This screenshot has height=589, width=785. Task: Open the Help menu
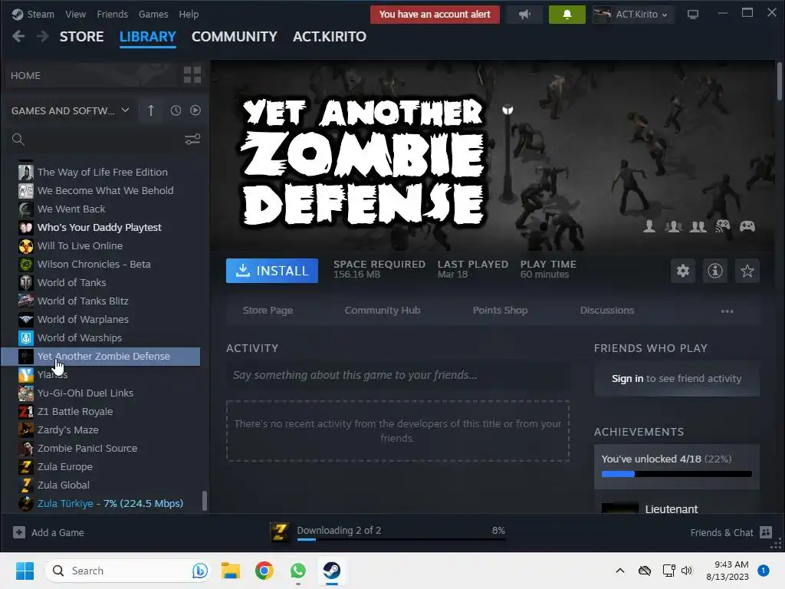[189, 14]
